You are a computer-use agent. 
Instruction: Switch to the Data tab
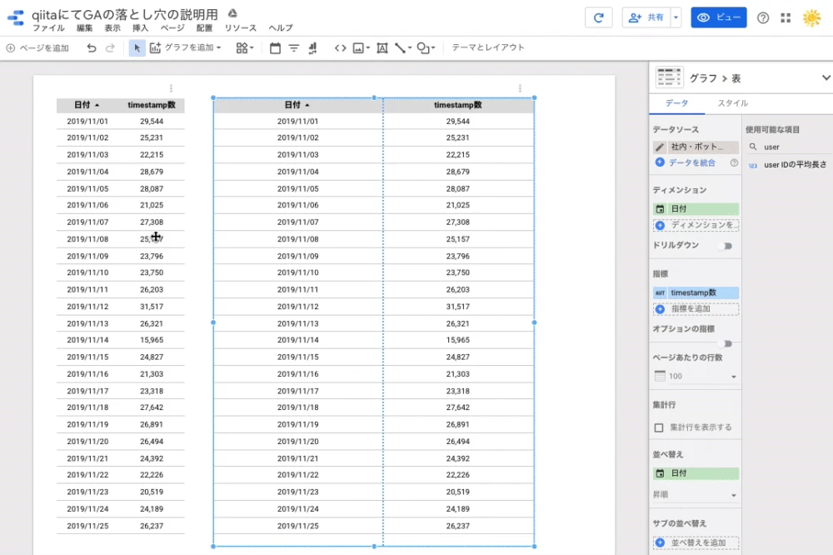click(676, 103)
